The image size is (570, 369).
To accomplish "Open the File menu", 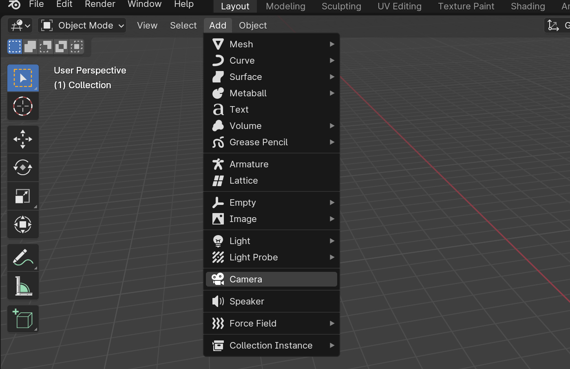I will click(36, 4).
